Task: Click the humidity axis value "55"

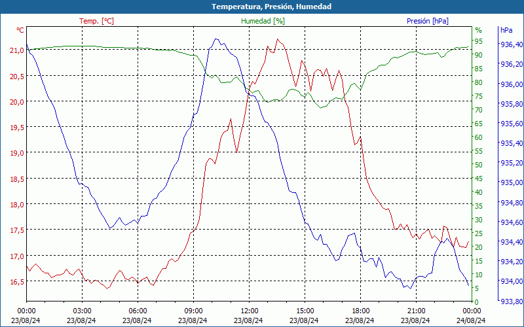Action: pos(479,151)
